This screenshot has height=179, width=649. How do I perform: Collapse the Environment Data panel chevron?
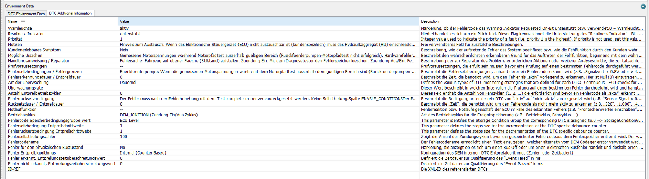(x=643, y=6)
